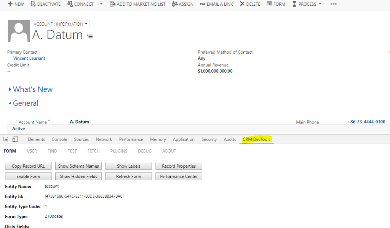390x228 pixels.
Task: Switch to the Console DevTools tab
Action: pos(59,139)
